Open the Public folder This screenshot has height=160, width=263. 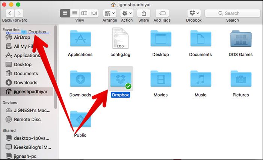[80, 120]
